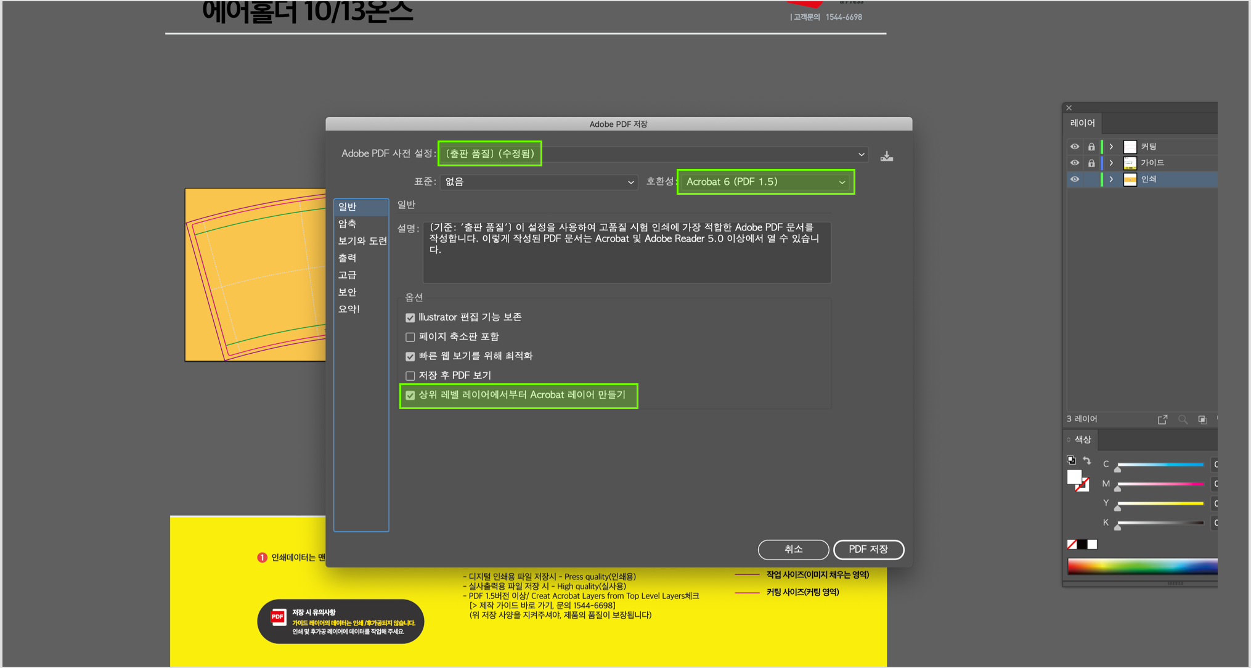1251x668 pixels.
Task: Enable the '페이지 축소판 포함' checkbox
Action: 410,337
